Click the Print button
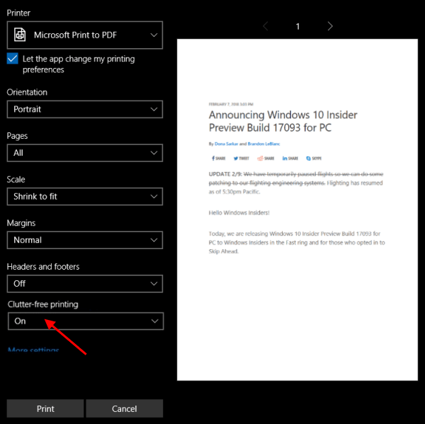 pyautogui.click(x=45, y=408)
